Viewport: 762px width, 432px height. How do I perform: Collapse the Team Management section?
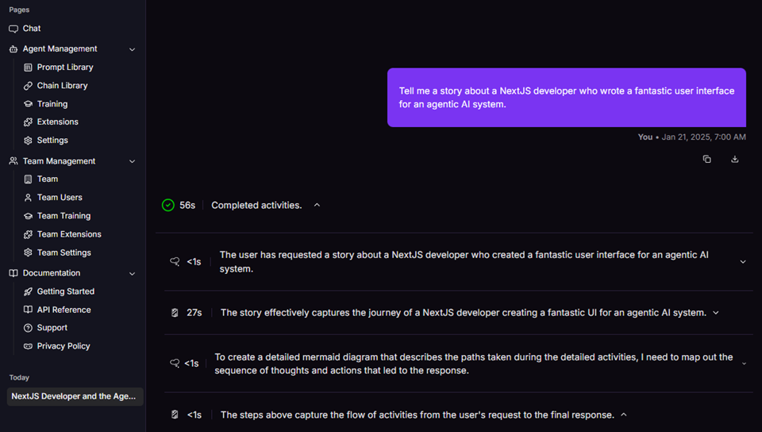pyautogui.click(x=132, y=161)
